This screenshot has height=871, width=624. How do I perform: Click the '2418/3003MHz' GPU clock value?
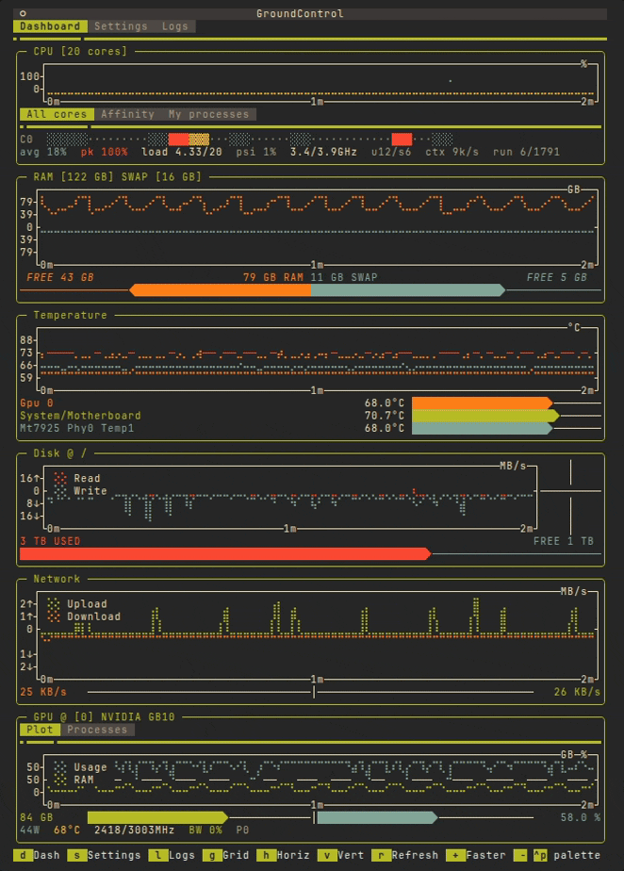coord(135,830)
